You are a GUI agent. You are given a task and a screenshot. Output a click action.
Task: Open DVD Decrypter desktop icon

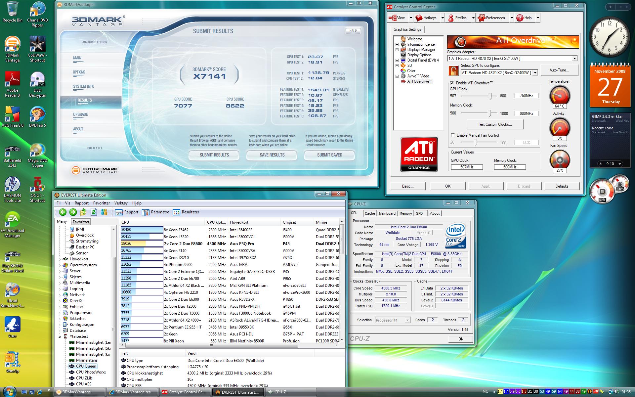tap(37, 84)
